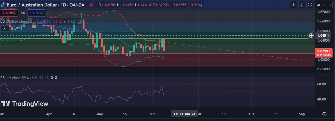Click the 40.00 RSI scale label

coord(321,99)
